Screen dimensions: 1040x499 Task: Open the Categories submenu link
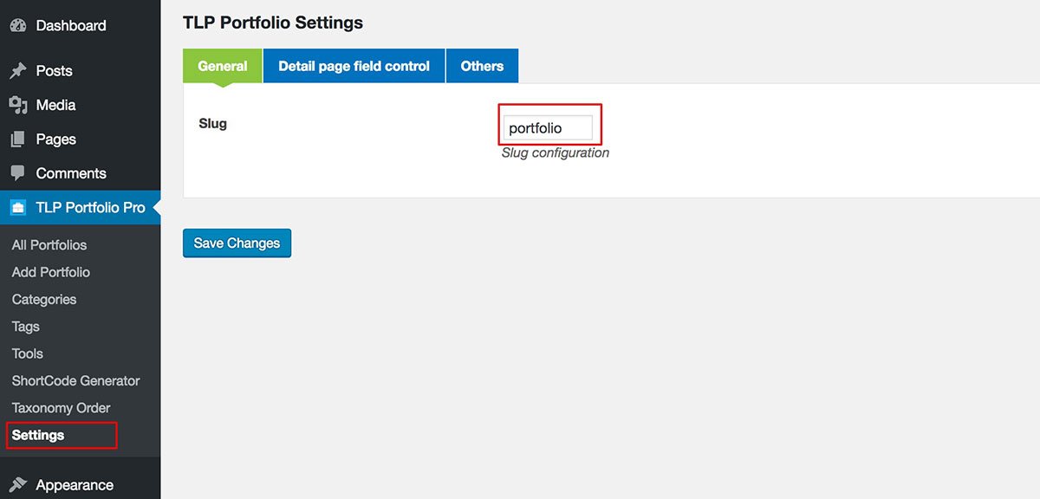click(44, 300)
